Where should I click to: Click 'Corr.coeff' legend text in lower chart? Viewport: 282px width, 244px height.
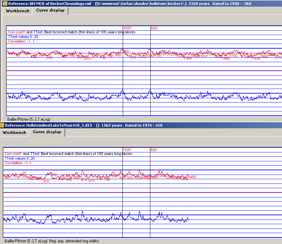[13, 154]
